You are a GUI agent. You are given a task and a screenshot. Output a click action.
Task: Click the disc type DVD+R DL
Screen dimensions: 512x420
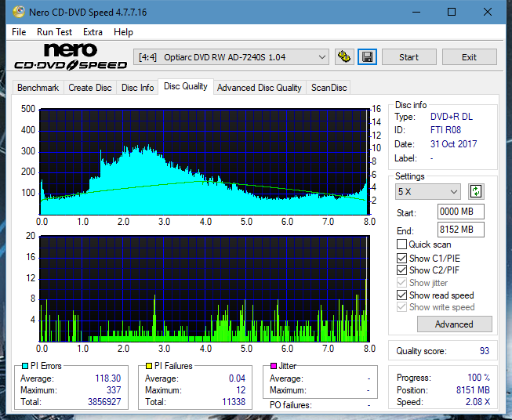pyautogui.click(x=452, y=117)
